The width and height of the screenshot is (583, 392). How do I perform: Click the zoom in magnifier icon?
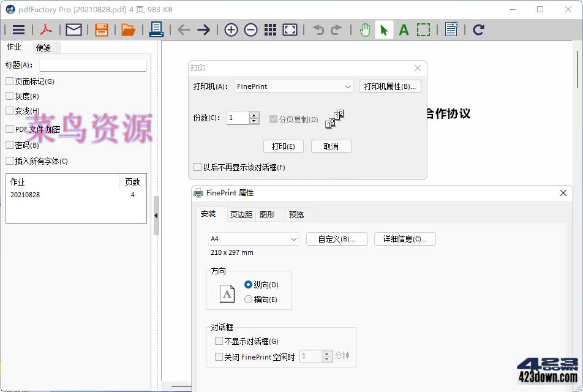click(x=231, y=29)
